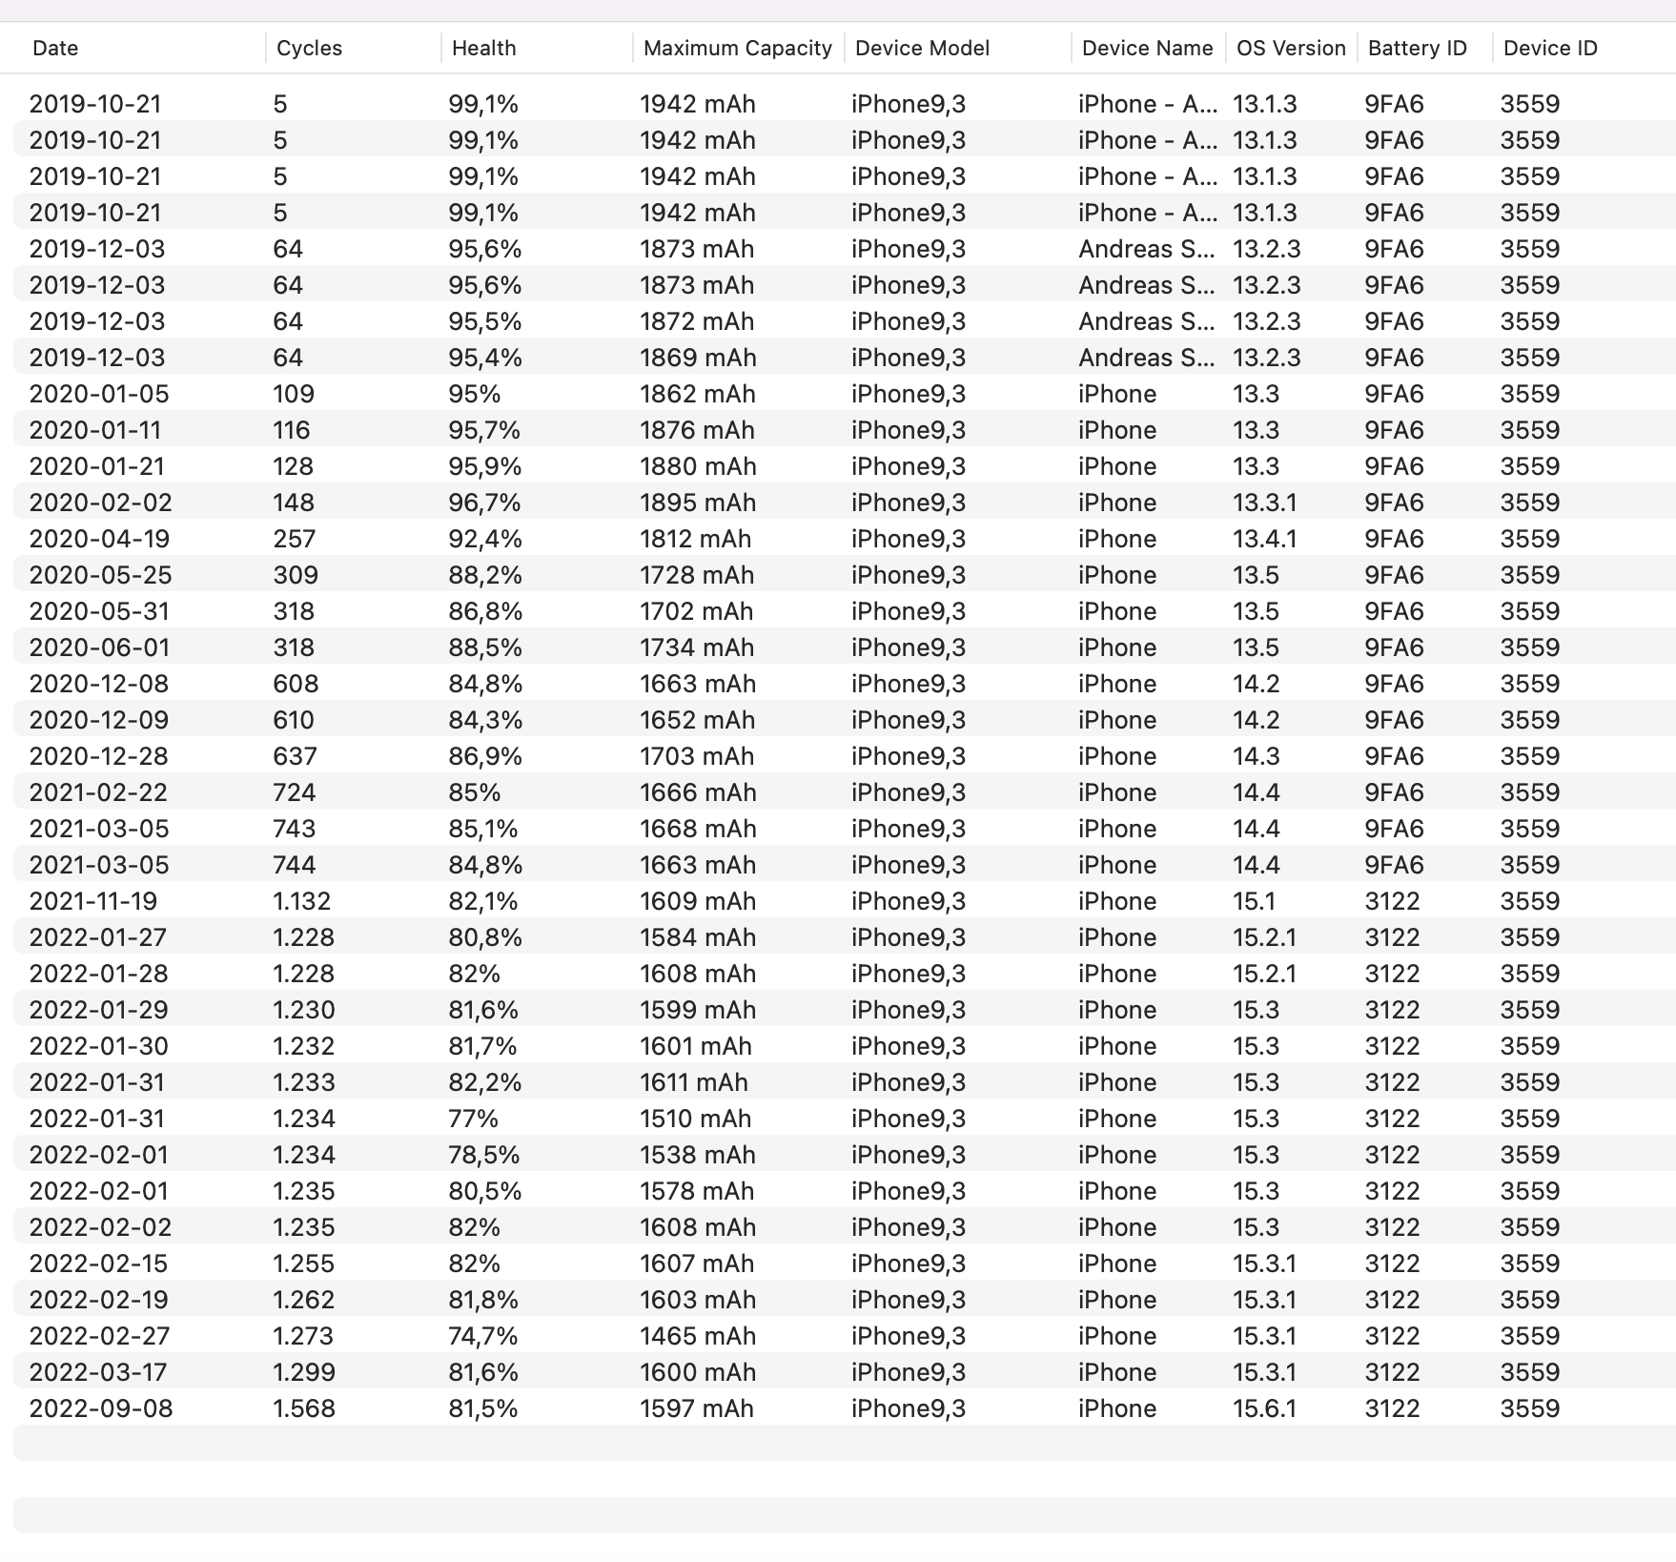Select the row dated 2020-01-11
The image size is (1676, 1562).
point(845,430)
